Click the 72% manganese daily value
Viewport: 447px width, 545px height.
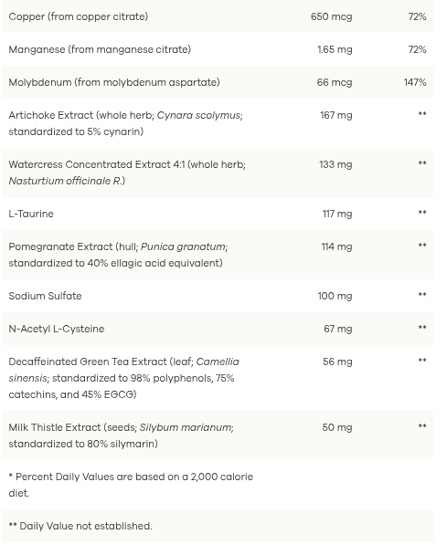click(x=417, y=49)
